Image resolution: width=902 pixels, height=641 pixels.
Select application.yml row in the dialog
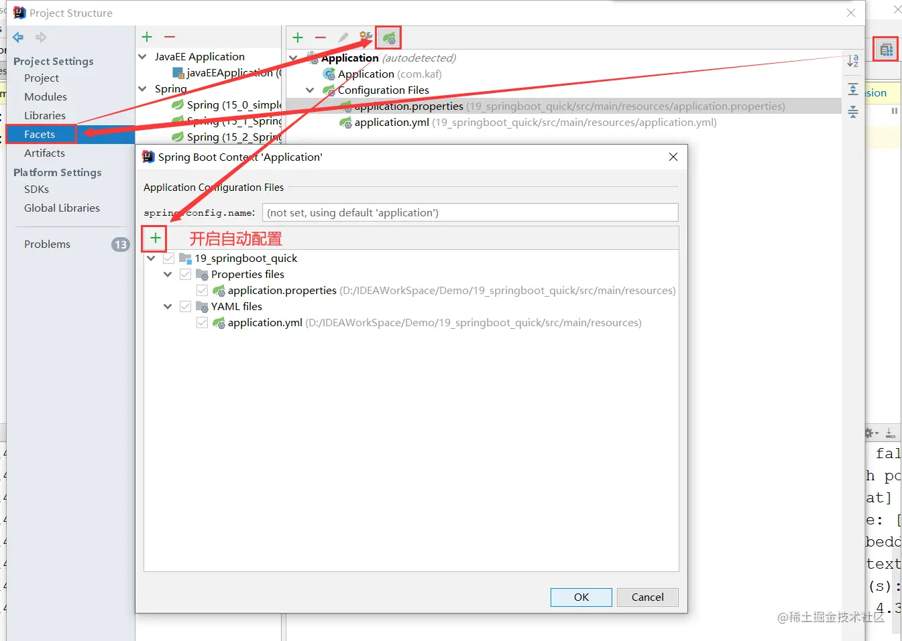click(427, 323)
